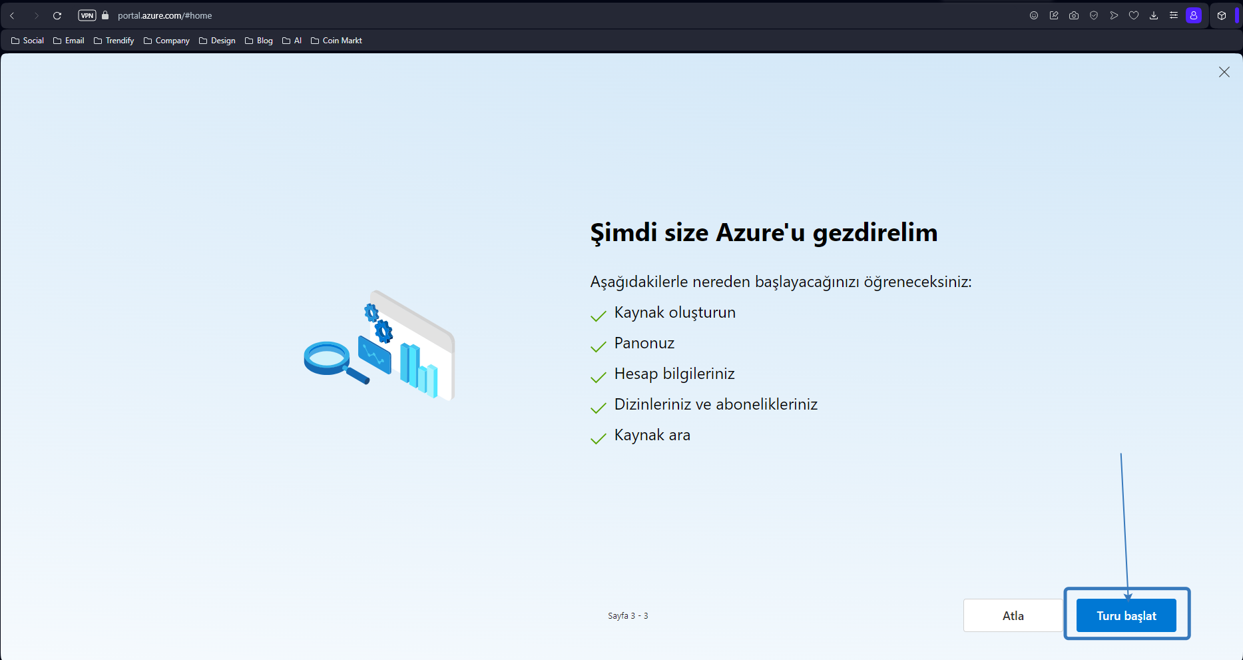Give feedback with the smiley icon
The height and width of the screenshot is (660, 1243).
(1034, 15)
